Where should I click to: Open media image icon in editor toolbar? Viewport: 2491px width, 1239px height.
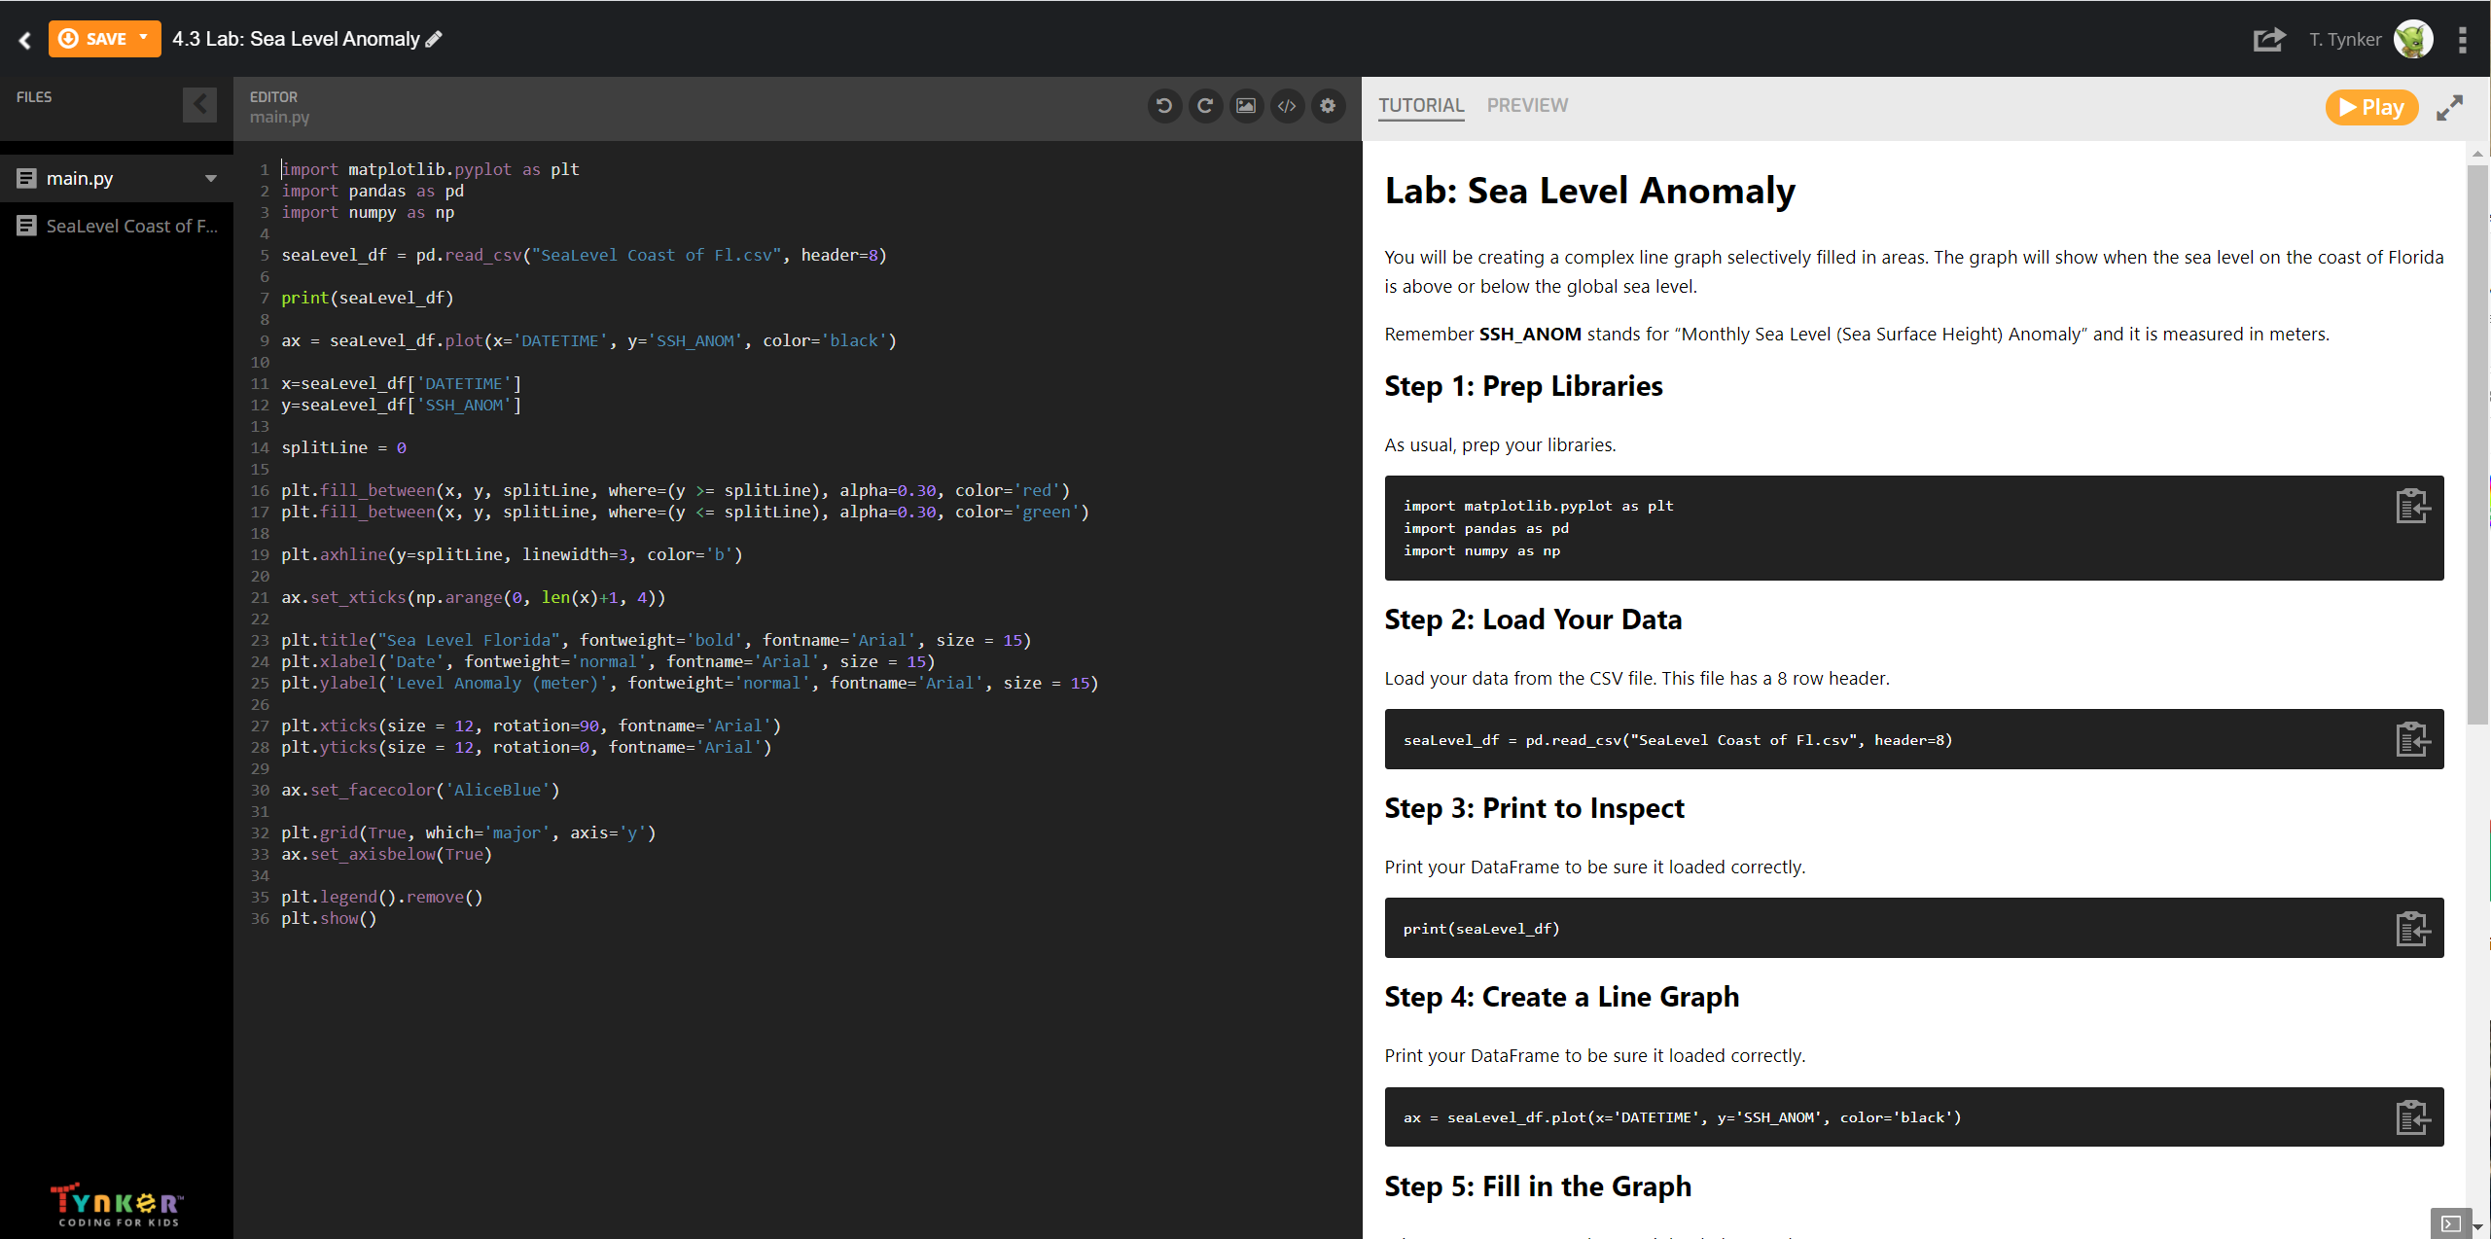tap(1246, 106)
